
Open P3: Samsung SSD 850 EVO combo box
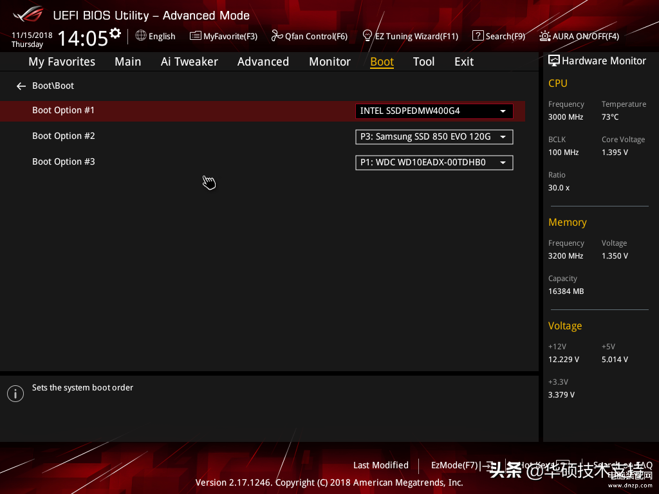point(434,137)
